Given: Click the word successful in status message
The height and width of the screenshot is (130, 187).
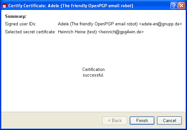Looking at the screenshot, I should tap(93, 75).
